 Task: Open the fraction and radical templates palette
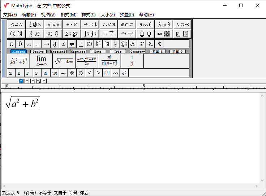[x=35, y=34]
